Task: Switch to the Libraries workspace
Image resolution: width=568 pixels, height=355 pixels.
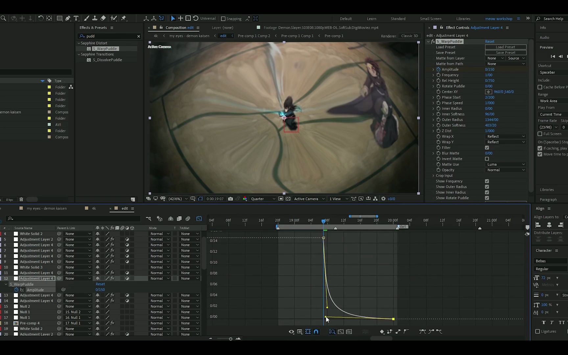Action: click(463, 19)
